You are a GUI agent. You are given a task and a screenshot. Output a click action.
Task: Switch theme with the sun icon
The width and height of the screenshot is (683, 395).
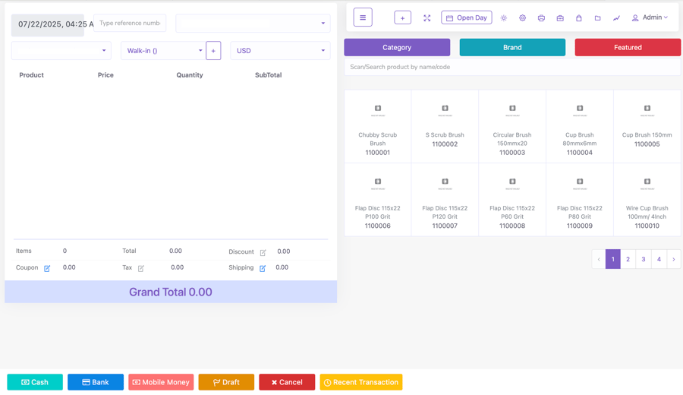point(504,18)
